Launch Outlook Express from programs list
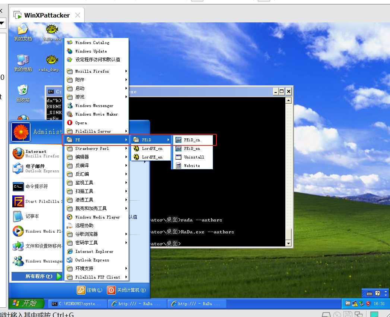The height and width of the screenshot is (317, 390). click(x=96, y=260)
